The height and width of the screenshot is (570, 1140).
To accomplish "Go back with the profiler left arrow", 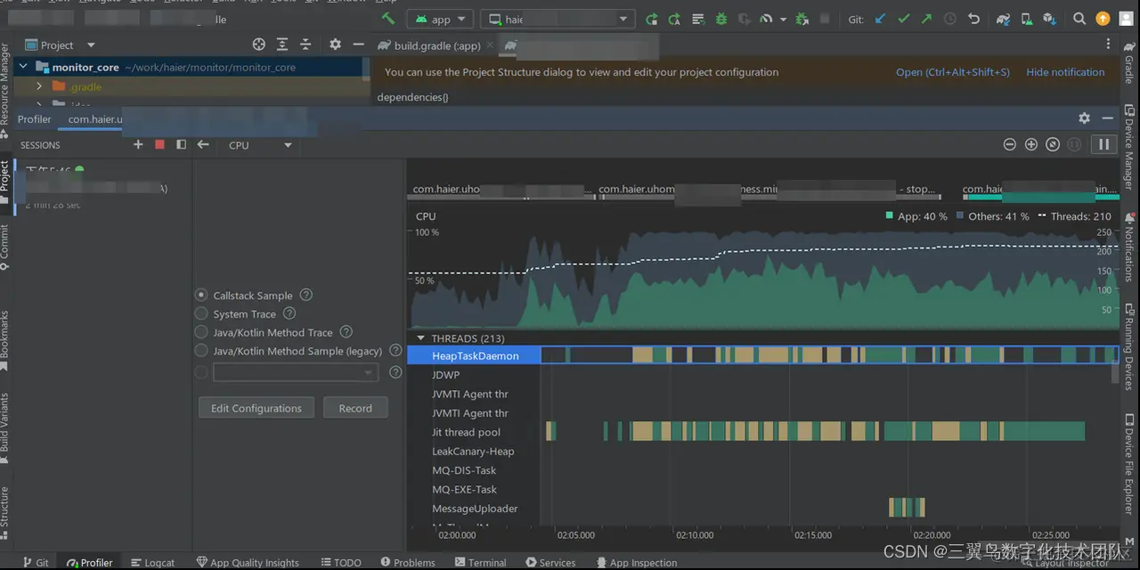I will coord(203,144).
